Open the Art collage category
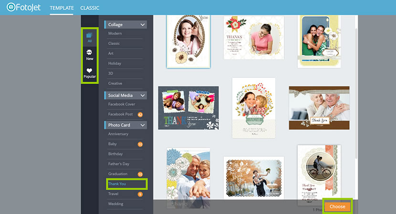The image size is (396, 214). click(x=111, y=53)
